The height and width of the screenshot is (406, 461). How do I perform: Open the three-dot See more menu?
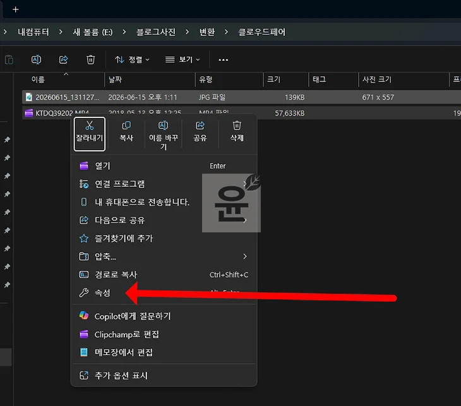tap(223, 60)
